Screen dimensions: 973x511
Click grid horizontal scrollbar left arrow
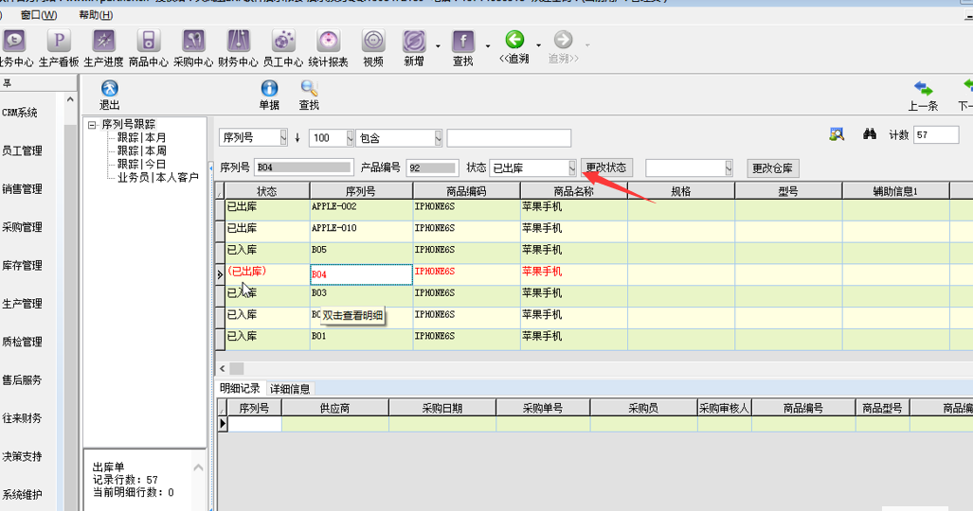[222, 368]
